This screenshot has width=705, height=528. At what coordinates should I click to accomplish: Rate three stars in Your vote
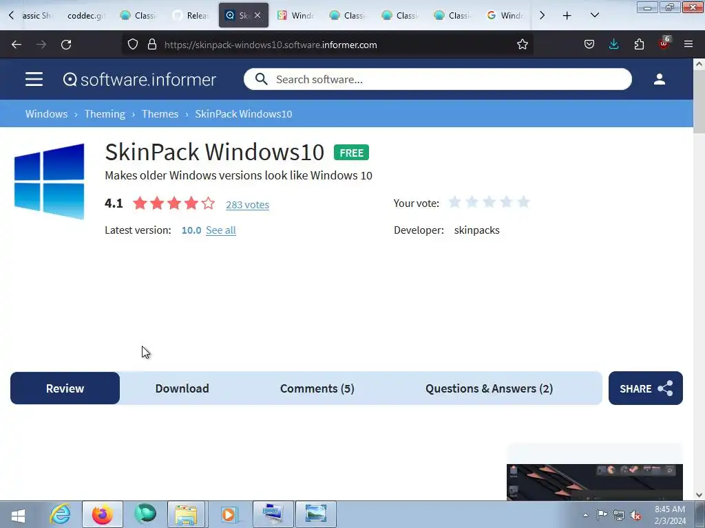(x=490, y=203)
